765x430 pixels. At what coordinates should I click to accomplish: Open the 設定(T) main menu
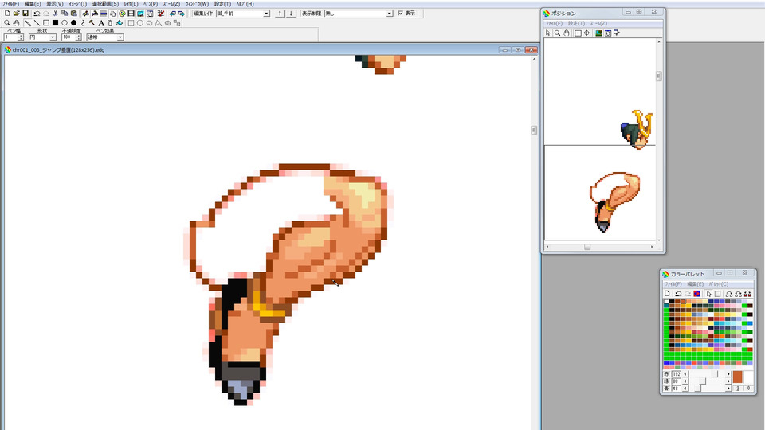[x=222, y=4]
